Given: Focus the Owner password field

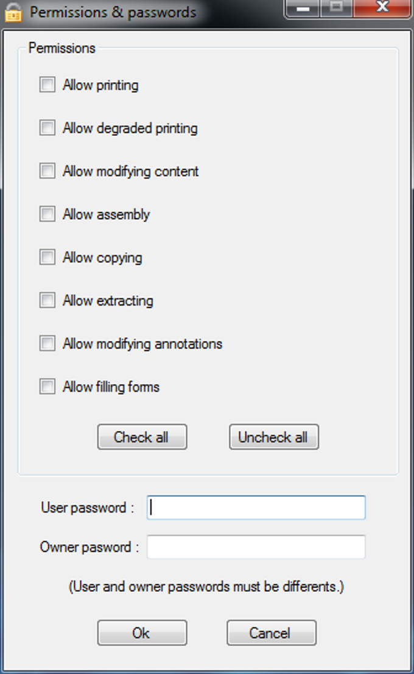Looking at the screenshot, I should point(254,547).
